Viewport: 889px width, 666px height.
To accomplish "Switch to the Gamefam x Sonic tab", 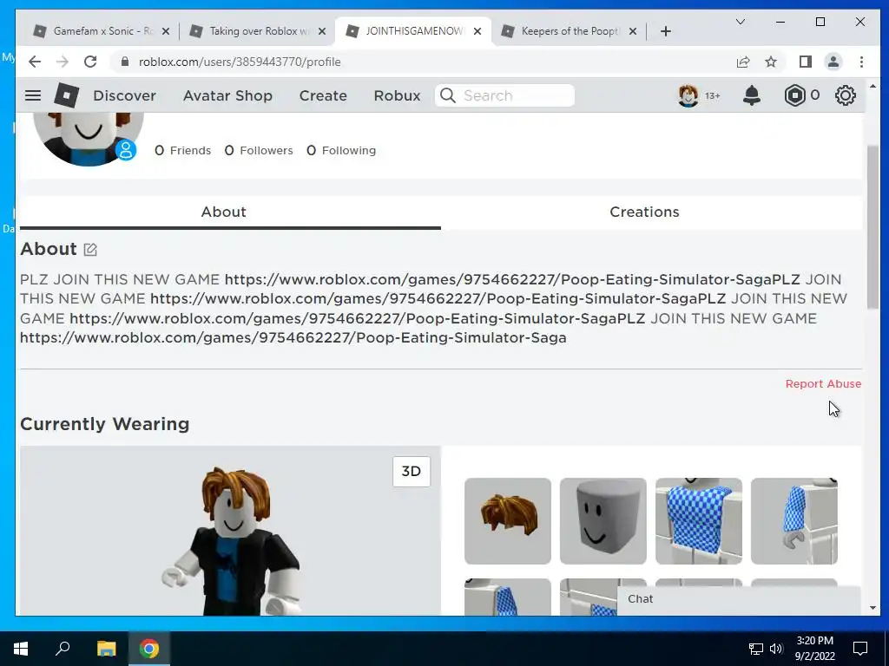I will 102,31.
